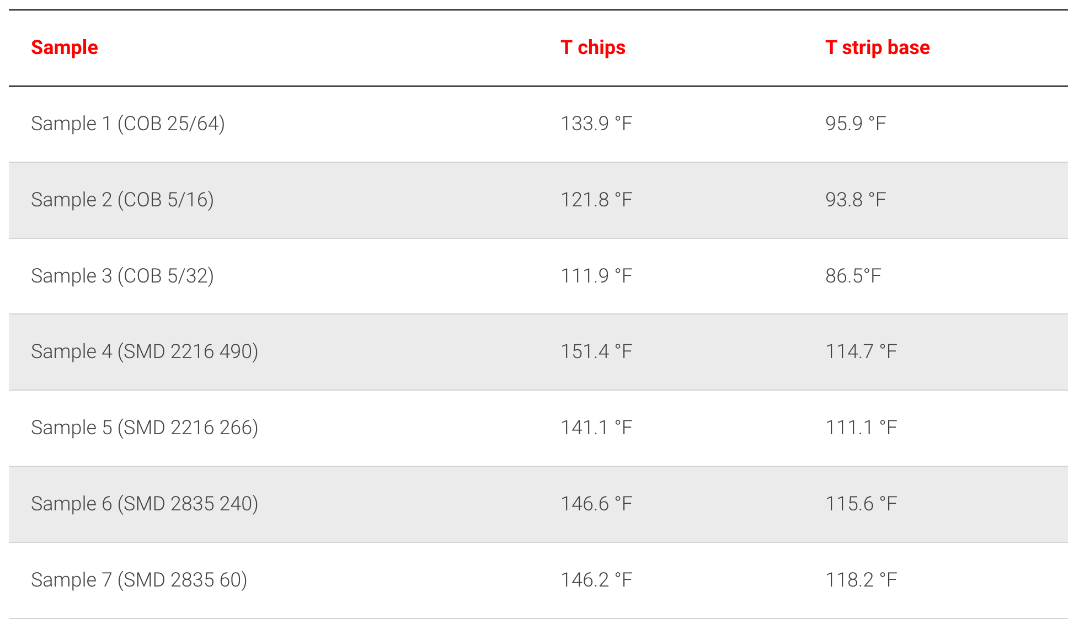Click the 118.2 °F strip base value

(x=861, y=580)
